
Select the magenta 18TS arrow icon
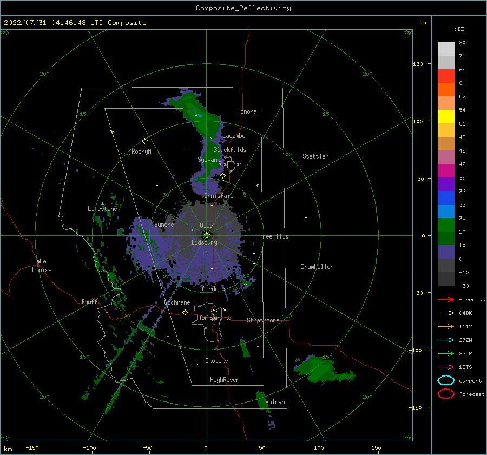[x=446, y=367]
